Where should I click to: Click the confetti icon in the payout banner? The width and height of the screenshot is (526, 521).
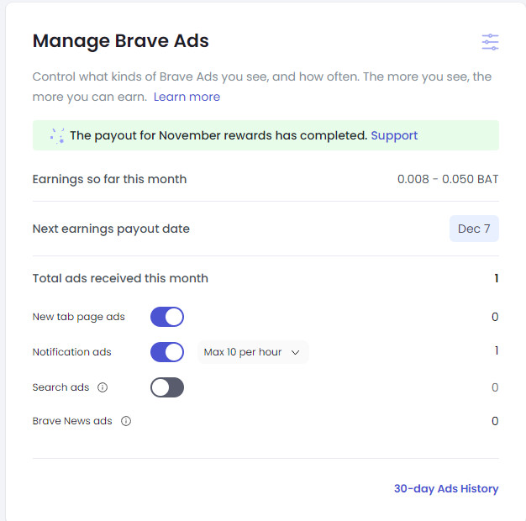[x=57, y=135]
